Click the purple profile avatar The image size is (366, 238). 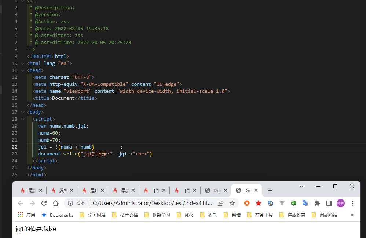tap(341, 203)
